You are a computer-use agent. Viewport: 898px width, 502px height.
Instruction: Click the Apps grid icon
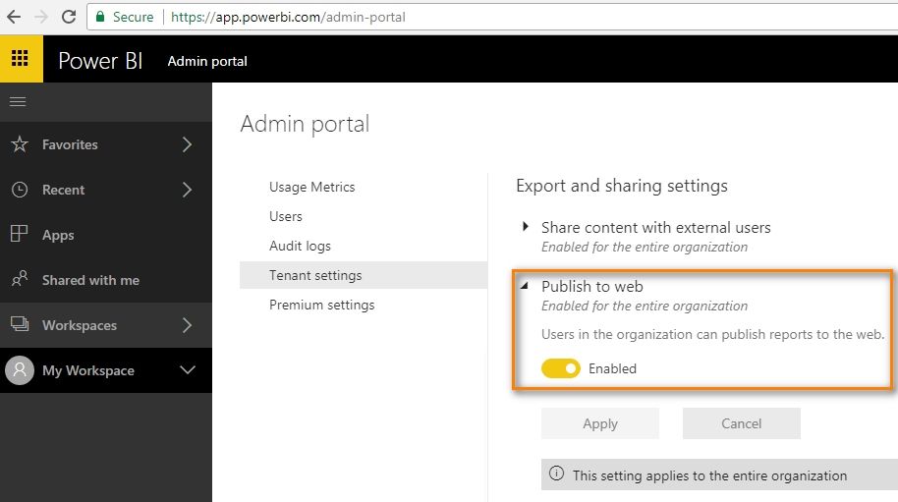tap(19, 234)
